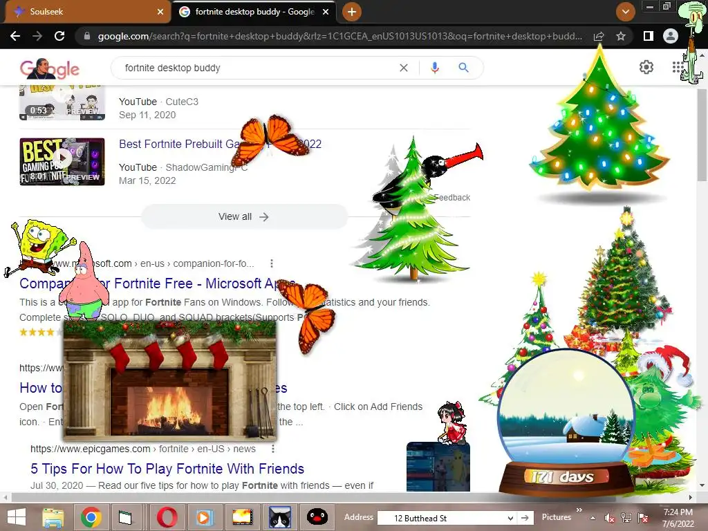Submit search with the magnifier icon

pos(463,68)
